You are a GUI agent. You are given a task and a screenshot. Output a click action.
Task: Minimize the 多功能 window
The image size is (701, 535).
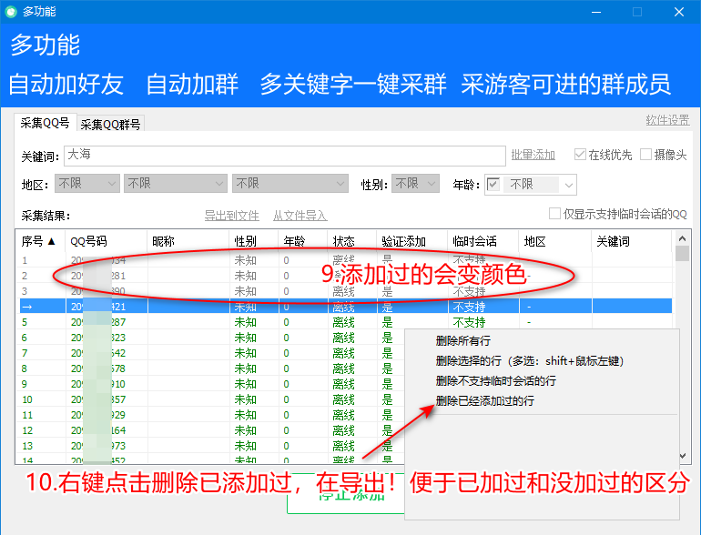595,12
